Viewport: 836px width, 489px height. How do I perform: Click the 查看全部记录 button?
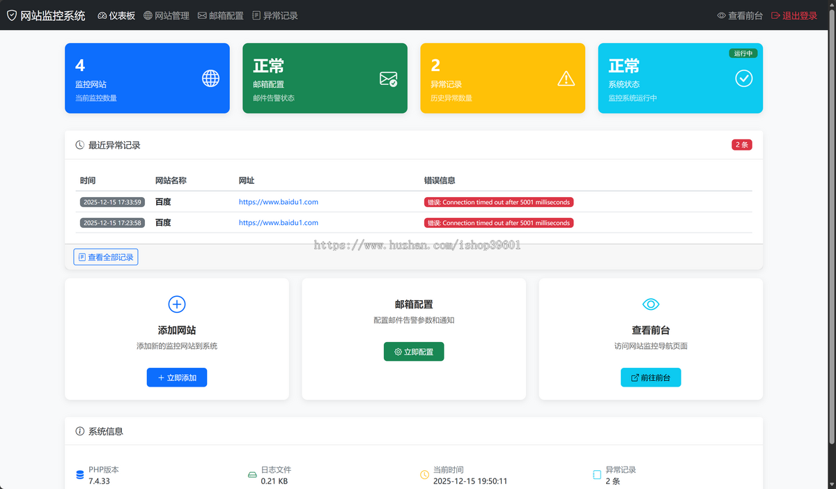pos(105,256)
